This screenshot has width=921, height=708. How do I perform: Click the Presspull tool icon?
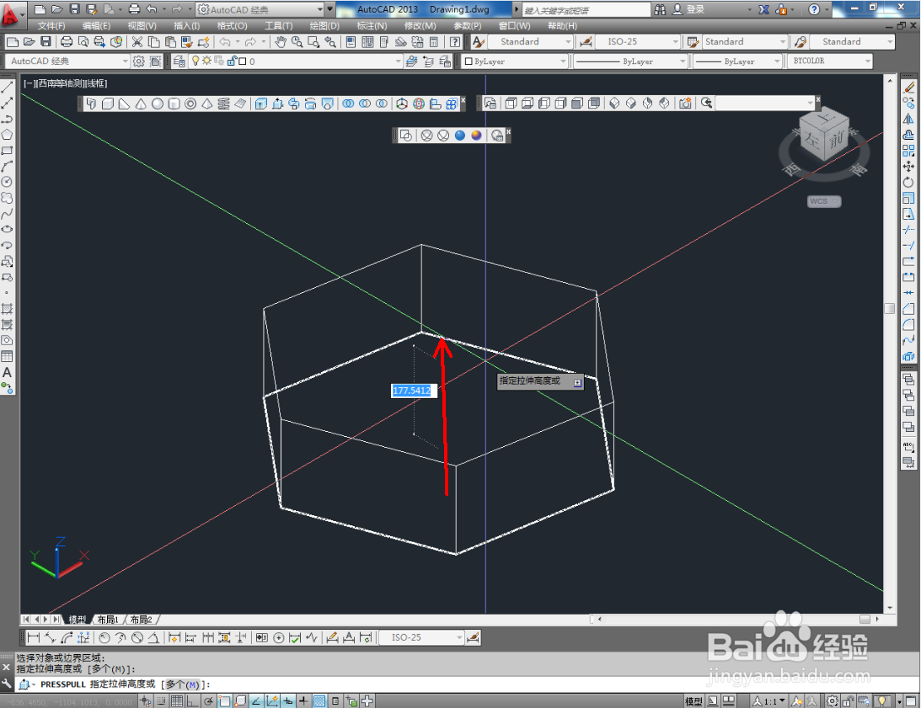pos(277,104)
